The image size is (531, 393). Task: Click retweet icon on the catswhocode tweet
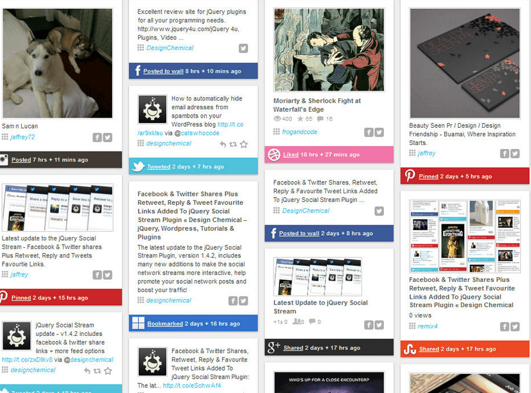233,144
